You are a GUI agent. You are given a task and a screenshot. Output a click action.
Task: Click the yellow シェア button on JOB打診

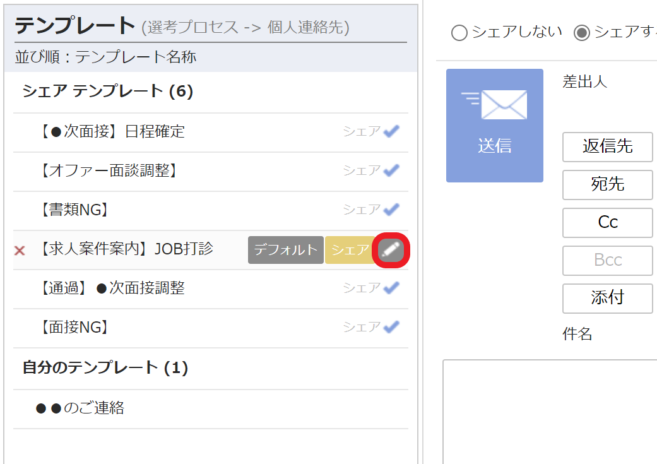[349, 250]
